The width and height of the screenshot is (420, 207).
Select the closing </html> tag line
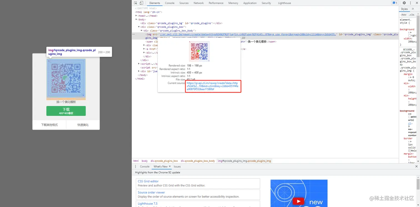(140, 79)
